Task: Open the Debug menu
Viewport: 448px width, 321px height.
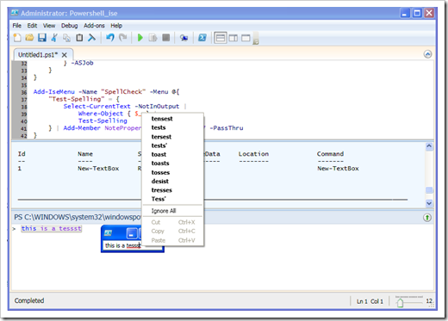Action: [x=69, y=26]
